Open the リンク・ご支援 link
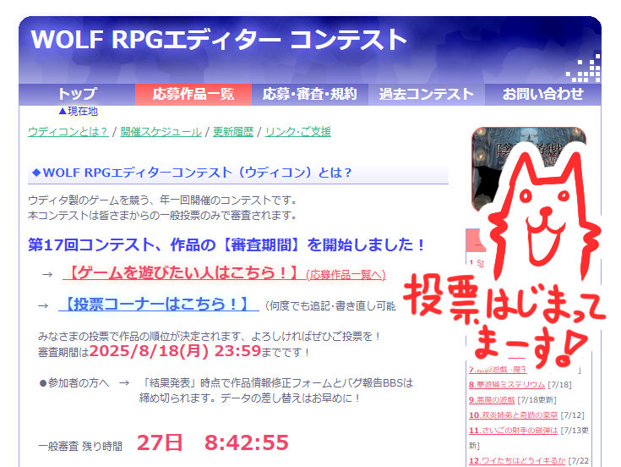621x467 pixels. pos(297,132)
